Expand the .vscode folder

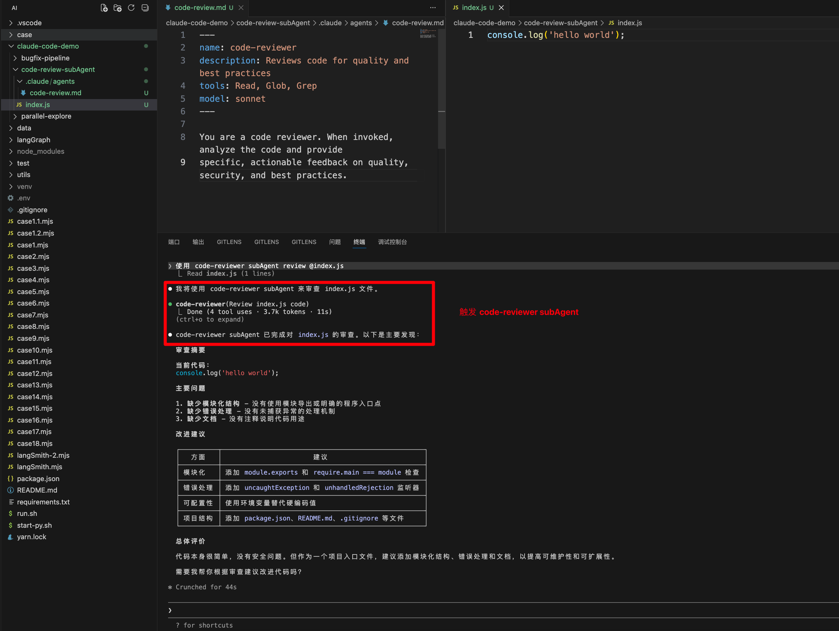point(11,23)
